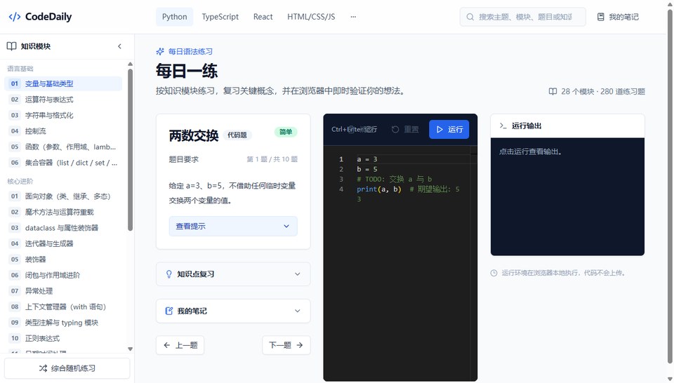The width and height of the screenshot is (674, 383).
Task: Collapse the 知识模块 sidebar chevron
Action: (119, 46)
